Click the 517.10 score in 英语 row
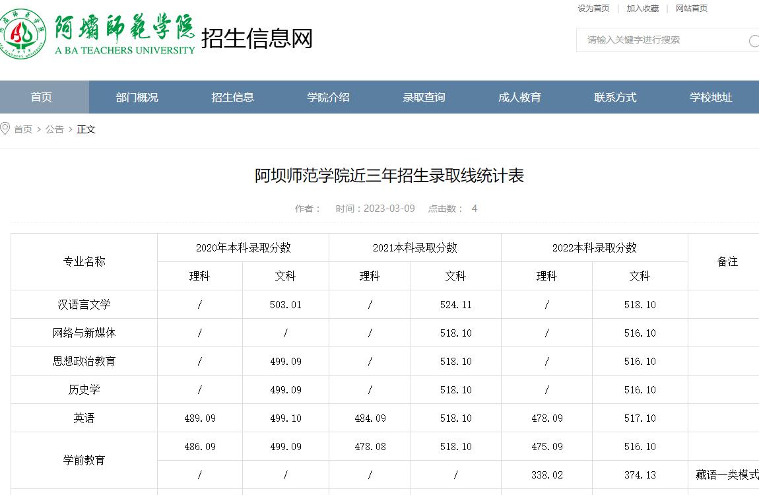 [640, 418]
